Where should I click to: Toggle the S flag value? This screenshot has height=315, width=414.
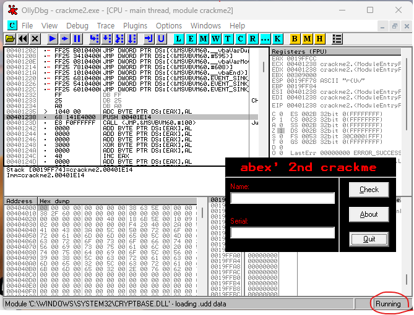(x=281, y=136)
